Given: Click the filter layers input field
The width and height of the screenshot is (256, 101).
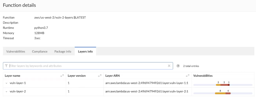Looking at the screenshot, I should 88,66.
